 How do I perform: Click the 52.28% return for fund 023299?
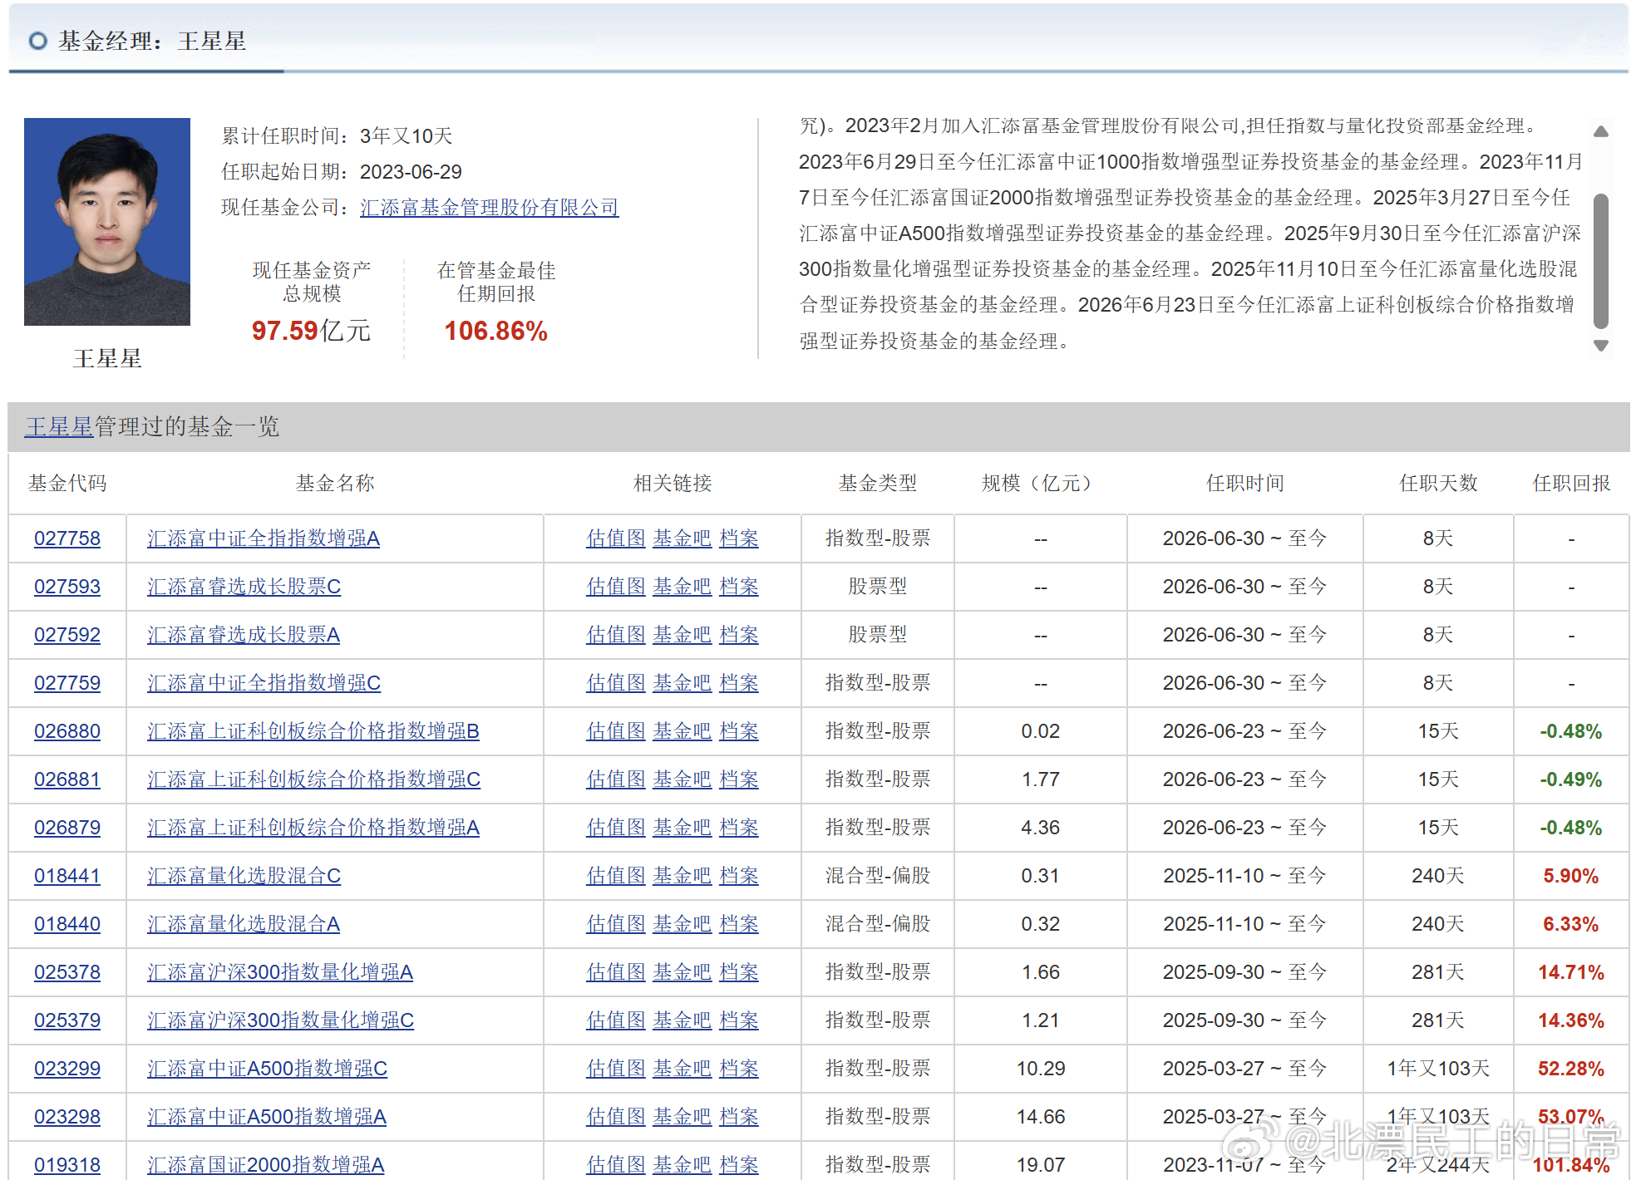click(x=1571, y=1069)
